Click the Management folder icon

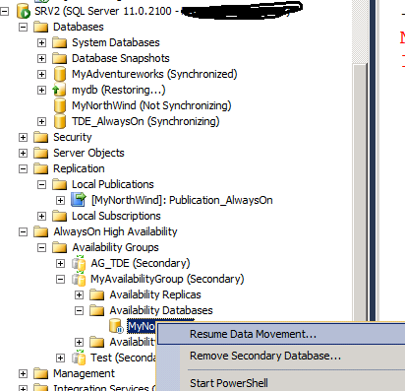(x=41, y=373)
